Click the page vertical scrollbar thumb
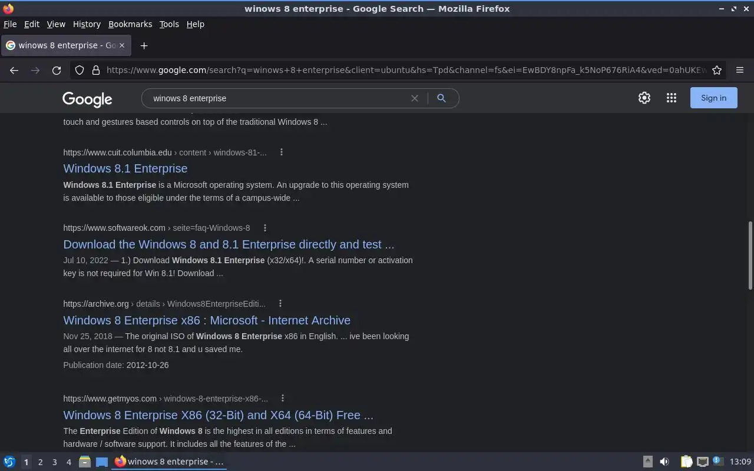This screenshot has width=754, height=471. pyautogui.click(x=750, y=255)
